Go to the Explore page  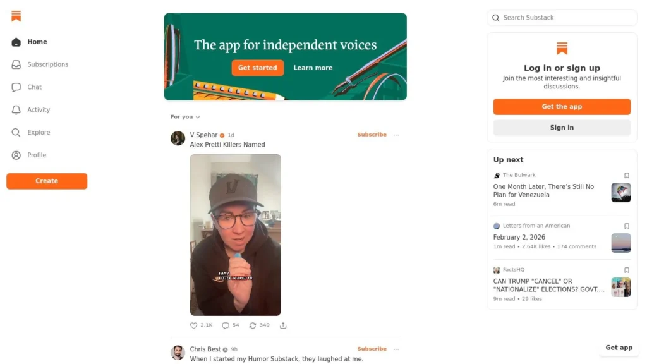(x=38, y=133)
